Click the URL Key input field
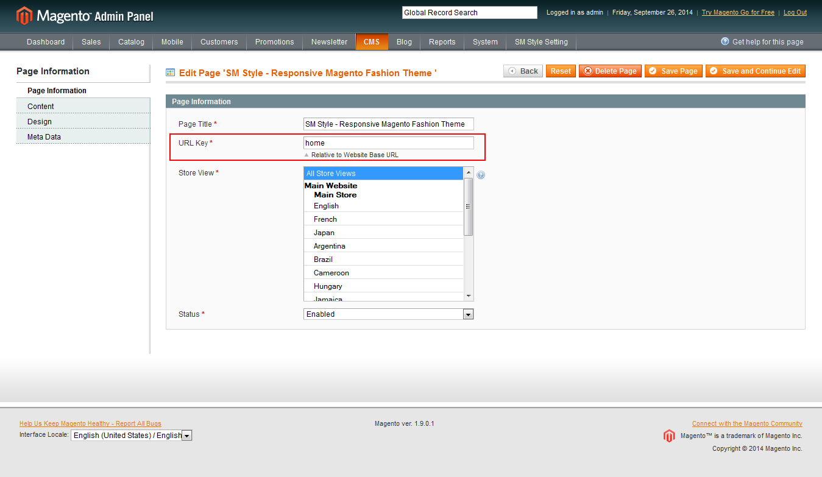 [x=389, y=143]
